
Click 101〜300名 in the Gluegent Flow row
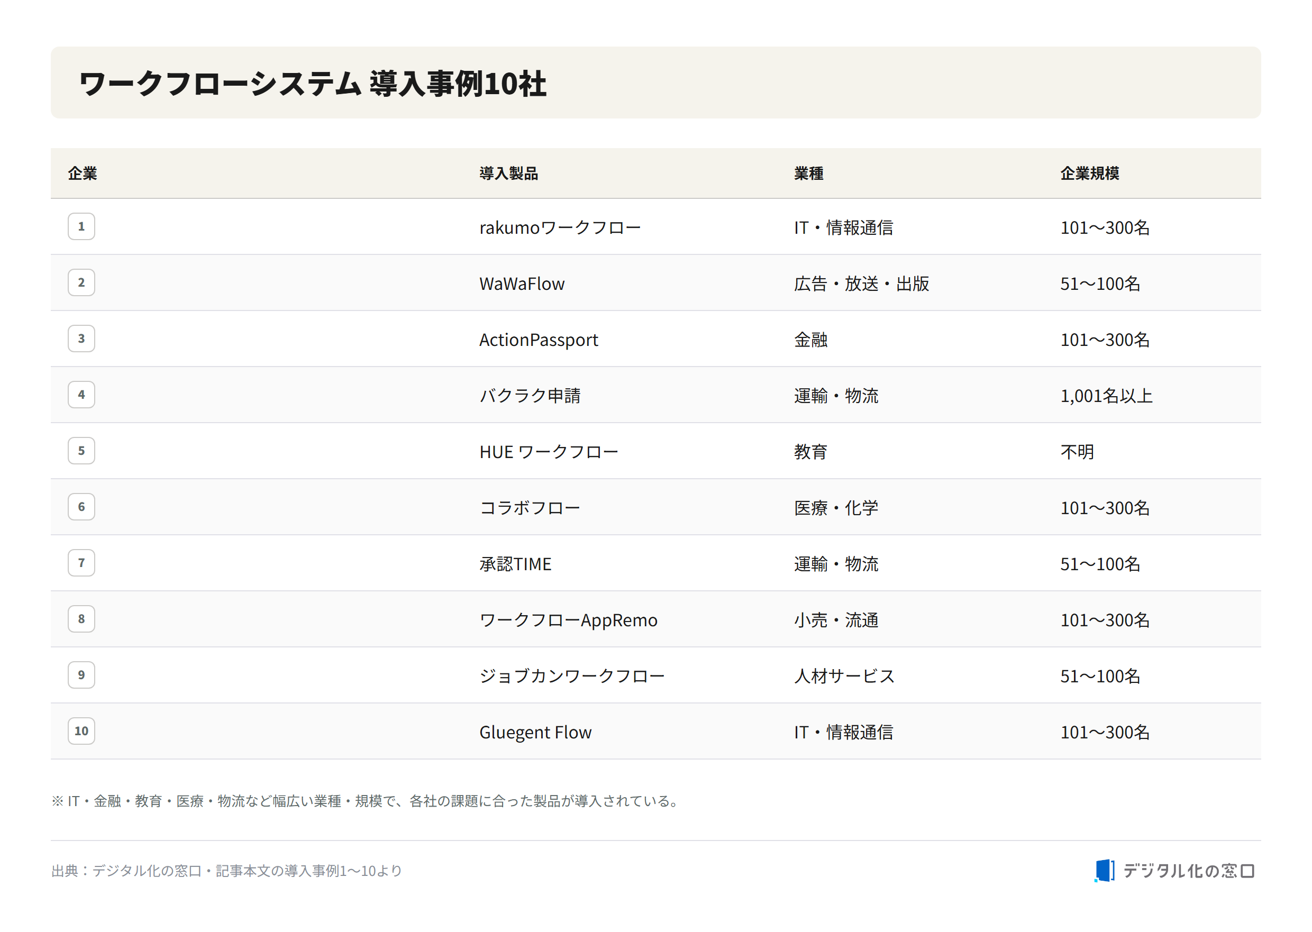(x=1105, y=732)
